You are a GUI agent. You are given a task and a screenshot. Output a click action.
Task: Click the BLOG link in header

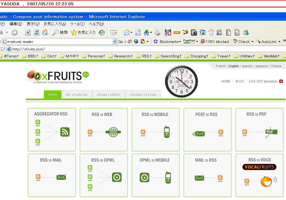click(239, 81)
